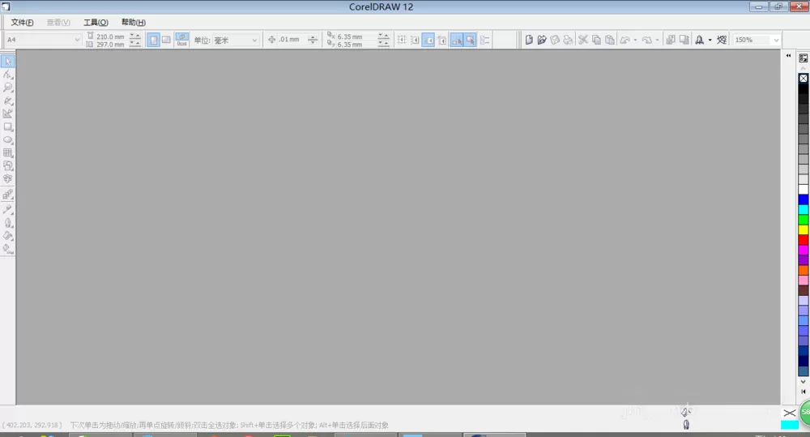Select the Zoom tool magnifier
Screen dimensions: 810x437
pyautogui.click(x=8, y=88)
